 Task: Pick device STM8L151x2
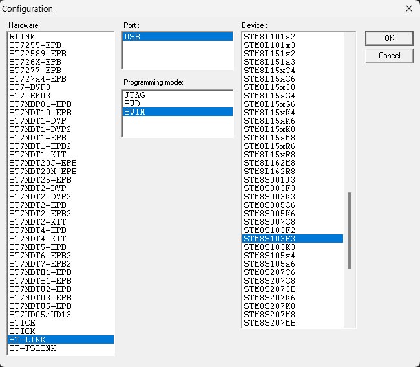(x=293, y=53)
